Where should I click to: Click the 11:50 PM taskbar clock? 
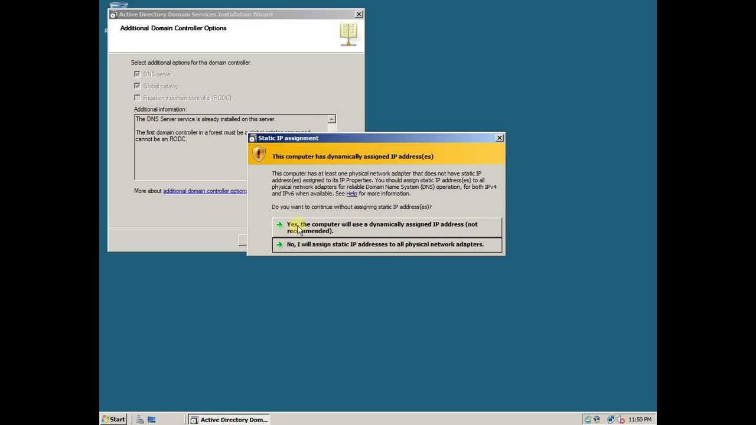[640, 420]
